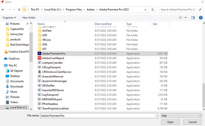Select the VRCore folder icon
The image size is (205, 126).
tap(39, 40)
